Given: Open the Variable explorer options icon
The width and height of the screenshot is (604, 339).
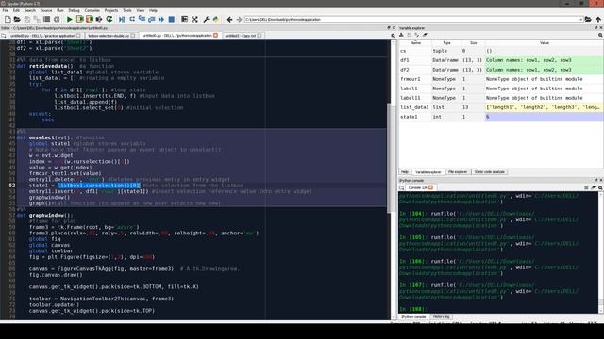Looking at the screenshot, I should click(600, 35).
